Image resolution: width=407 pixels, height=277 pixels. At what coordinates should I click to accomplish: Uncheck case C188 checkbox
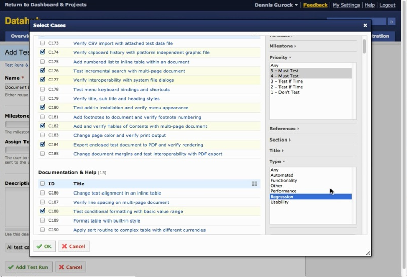coord(42,211)
